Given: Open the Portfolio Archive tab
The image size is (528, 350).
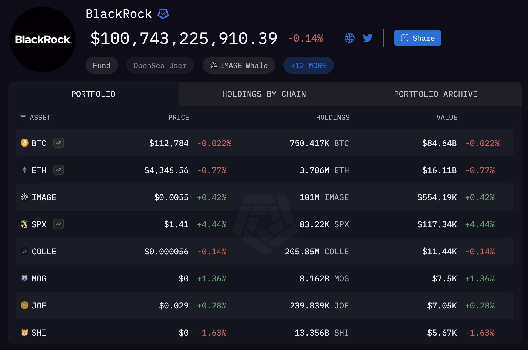Looking at the screenshot, I should (435, 94).
